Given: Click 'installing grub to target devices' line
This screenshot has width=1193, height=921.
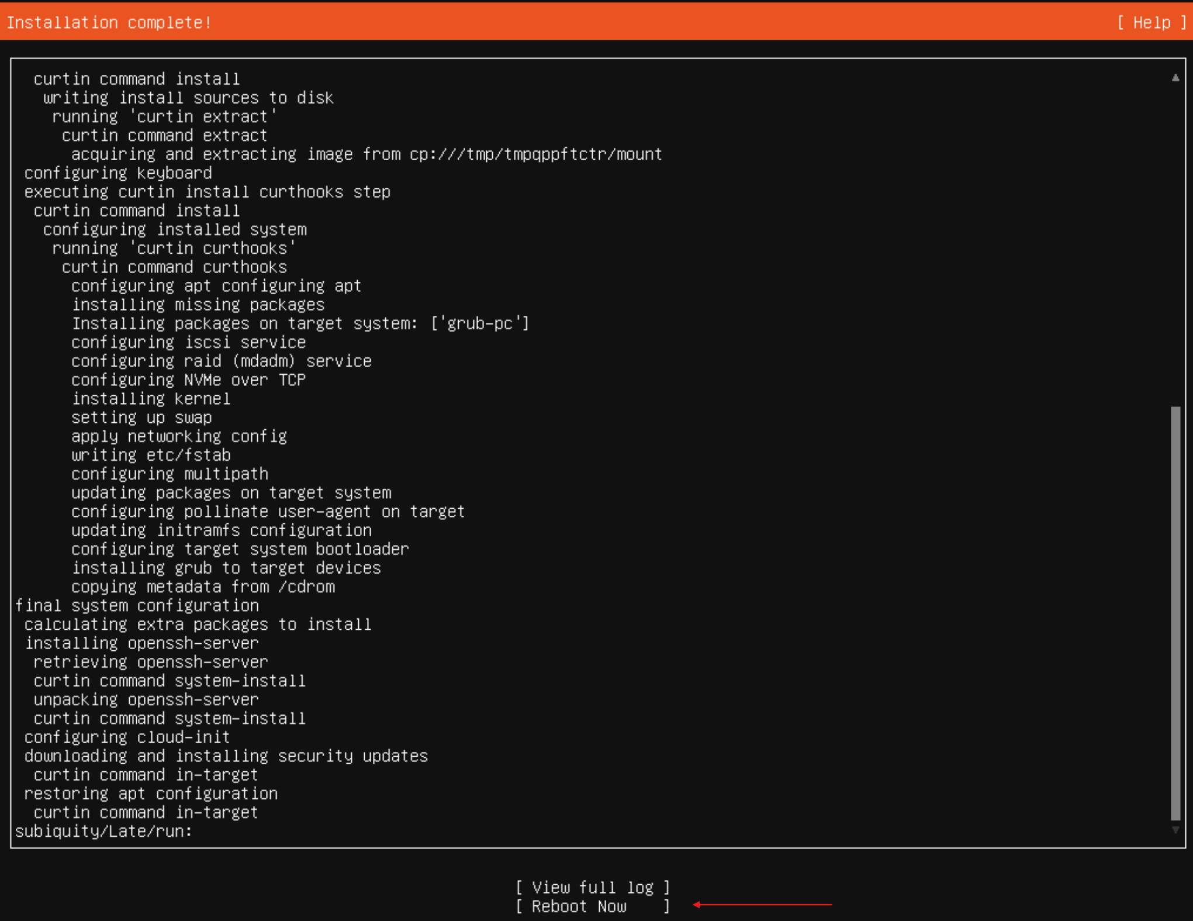Looking at the screenshot, I should point(226,567).
